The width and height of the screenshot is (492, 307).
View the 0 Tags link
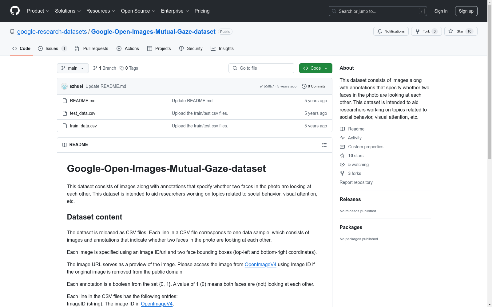(x=129, y=68)
